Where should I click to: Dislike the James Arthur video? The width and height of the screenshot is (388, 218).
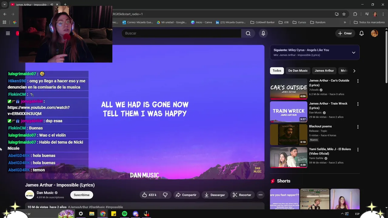[x=165, y=195]
